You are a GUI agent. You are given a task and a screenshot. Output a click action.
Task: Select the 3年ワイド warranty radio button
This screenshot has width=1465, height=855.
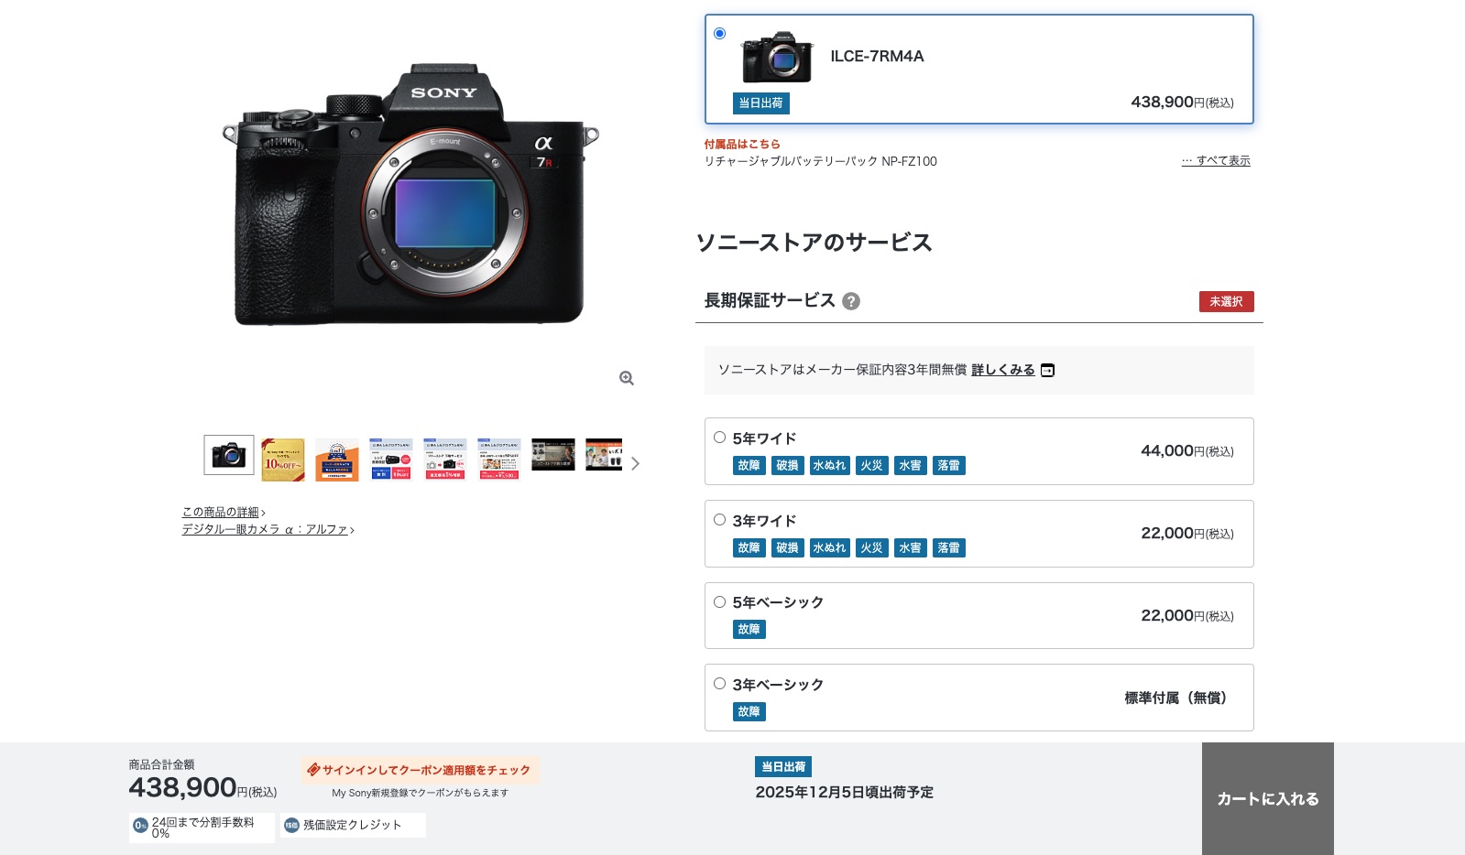[x=720, y=520]
